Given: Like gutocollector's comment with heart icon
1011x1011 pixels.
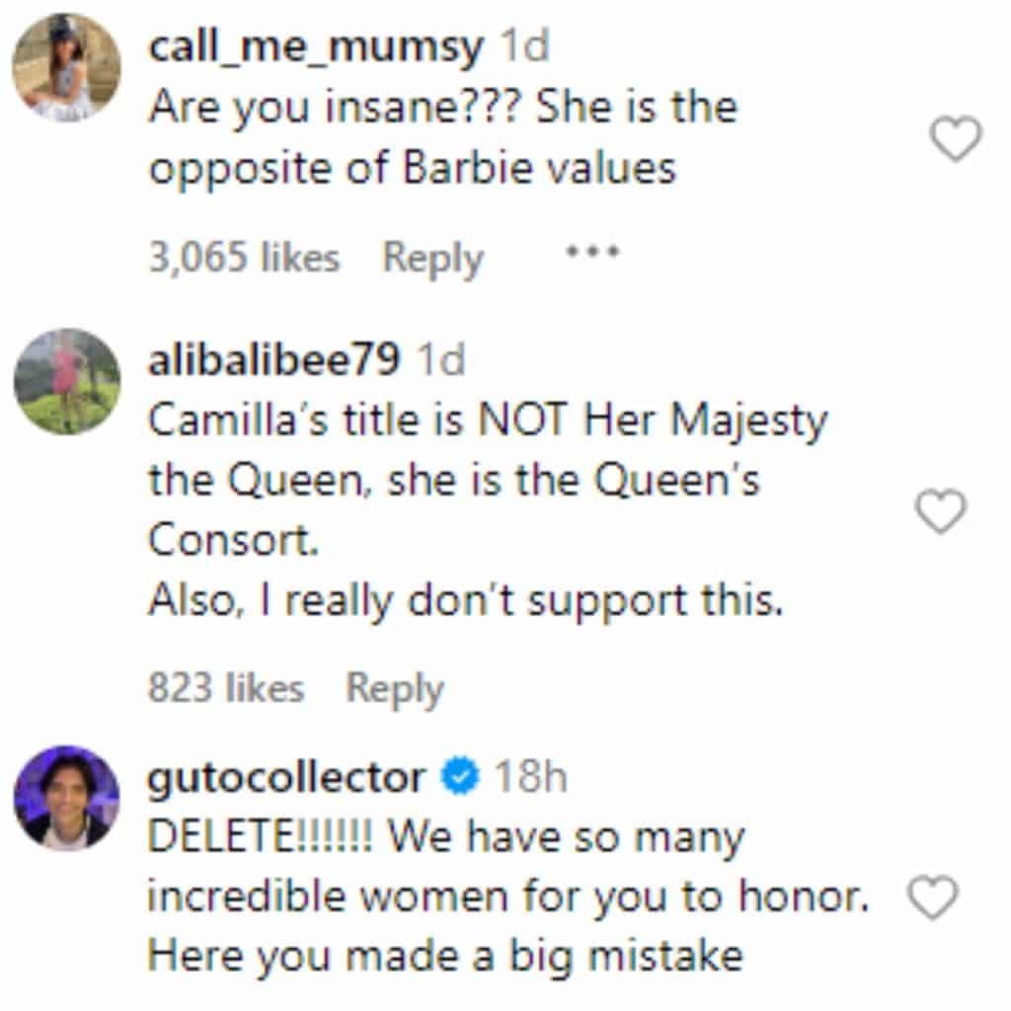Looking at the screenshot, I should tap(931, 898).
